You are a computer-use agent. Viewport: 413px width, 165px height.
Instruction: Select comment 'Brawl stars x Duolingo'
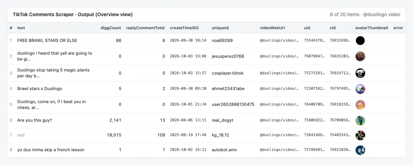tap(40, 89)
